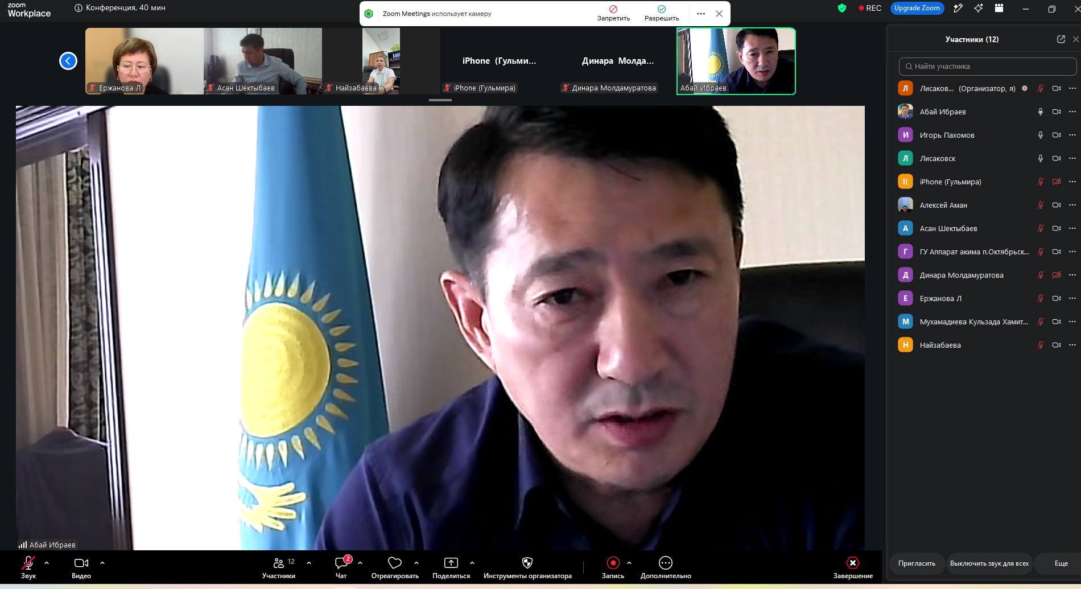Screen dimensions: 1081x589
Task: Mute Лисаковск participant's microphone
Action: point(1041,158)
